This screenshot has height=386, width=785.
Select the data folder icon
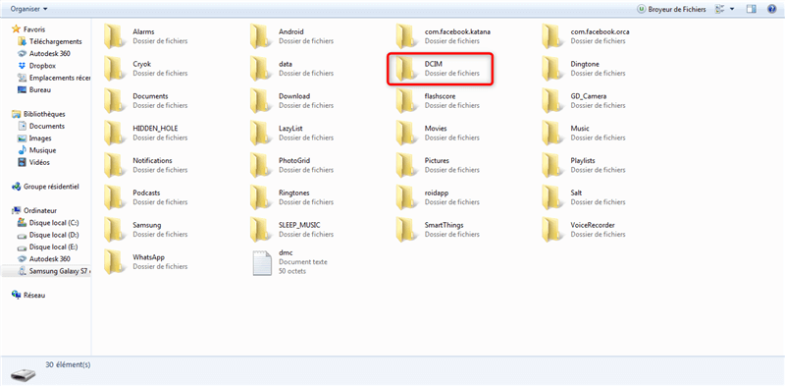click(260, 68)
